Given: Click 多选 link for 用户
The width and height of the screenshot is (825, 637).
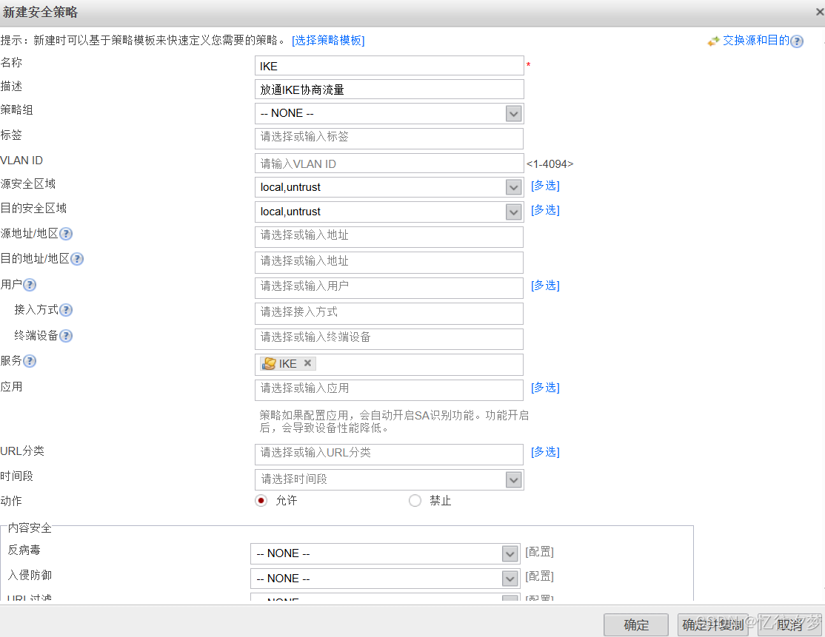Looking at the screenshot, I should click(545, 286).
